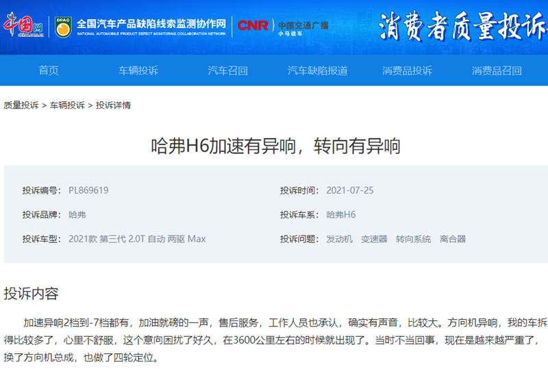Click the 投诉时间 field label
Screen dimensions: 548x369
[x=299, y=190]
